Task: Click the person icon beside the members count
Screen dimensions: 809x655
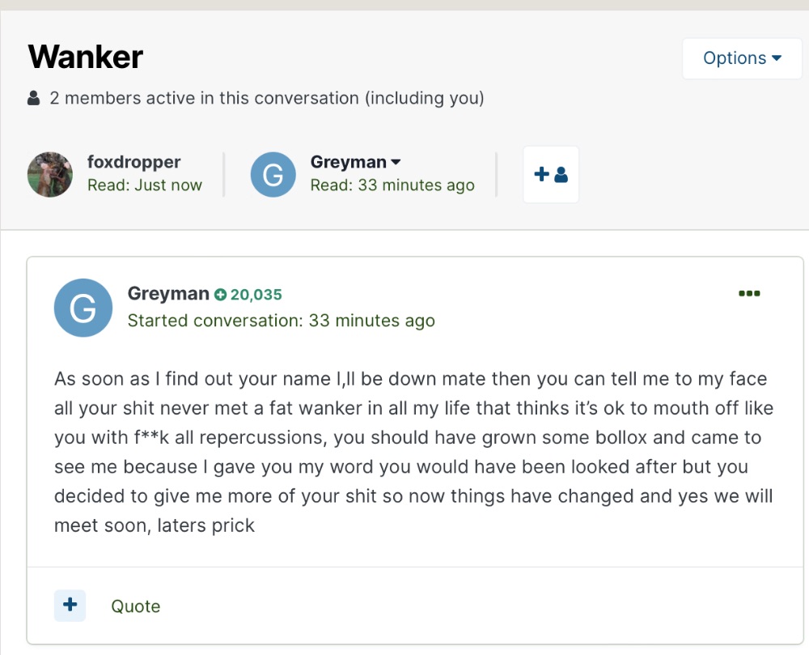Action: tap(34, 99)
